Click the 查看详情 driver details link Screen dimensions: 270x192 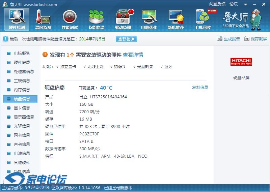tap(133, 55)
